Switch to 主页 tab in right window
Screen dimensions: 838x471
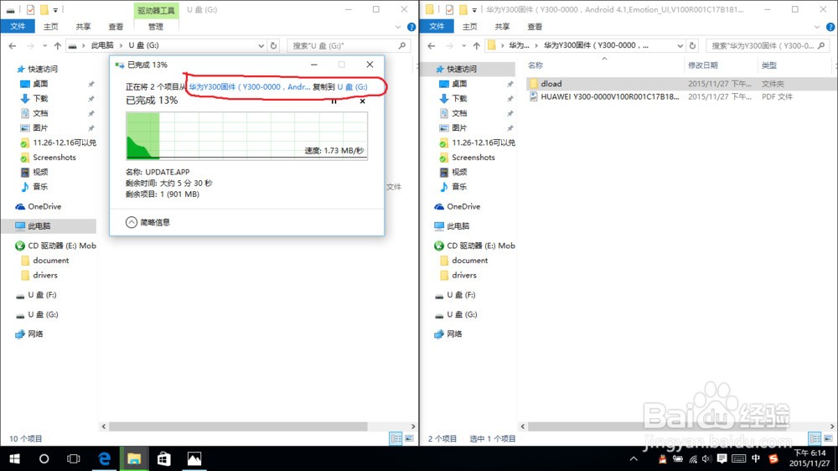[470, 27]
